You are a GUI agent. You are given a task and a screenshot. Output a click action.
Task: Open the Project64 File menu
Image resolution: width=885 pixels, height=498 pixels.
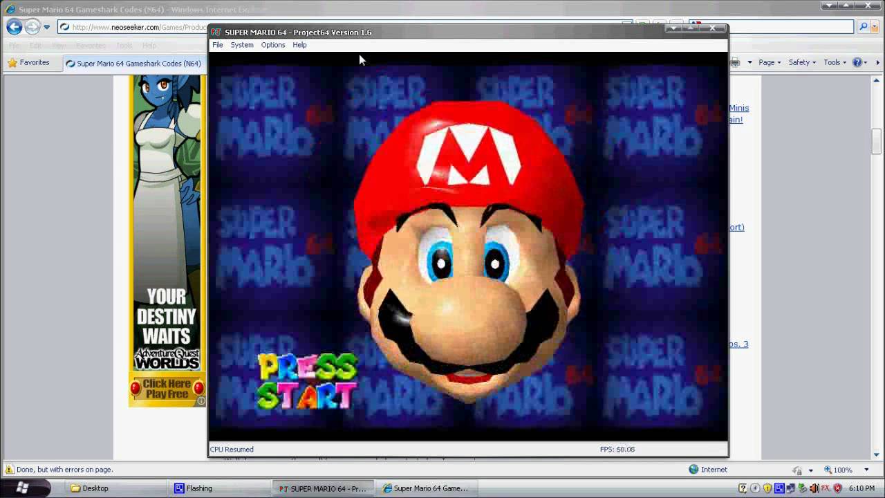pyautogui.click(x=218, y=45)
